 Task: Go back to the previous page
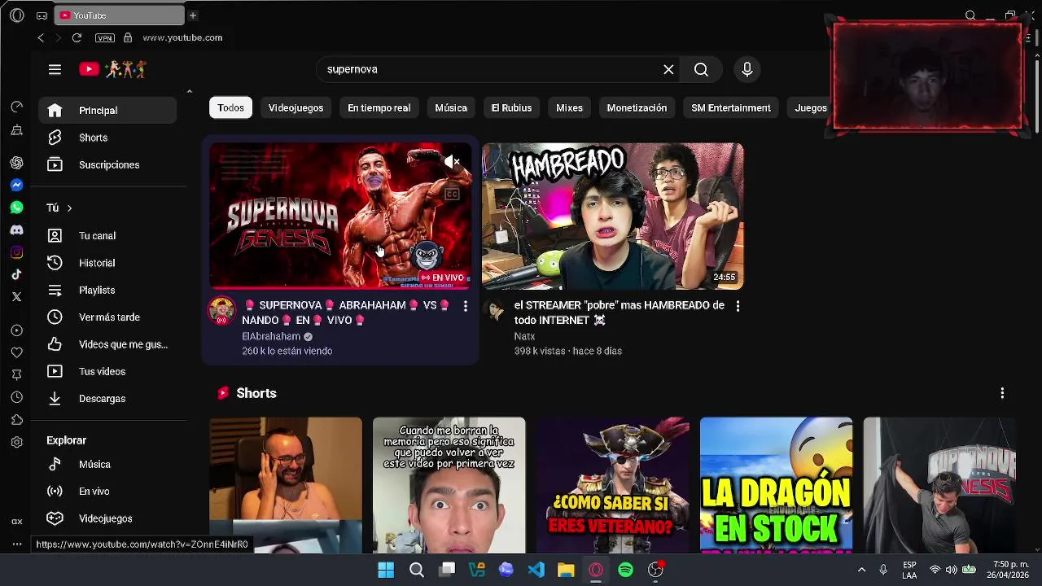41,37
